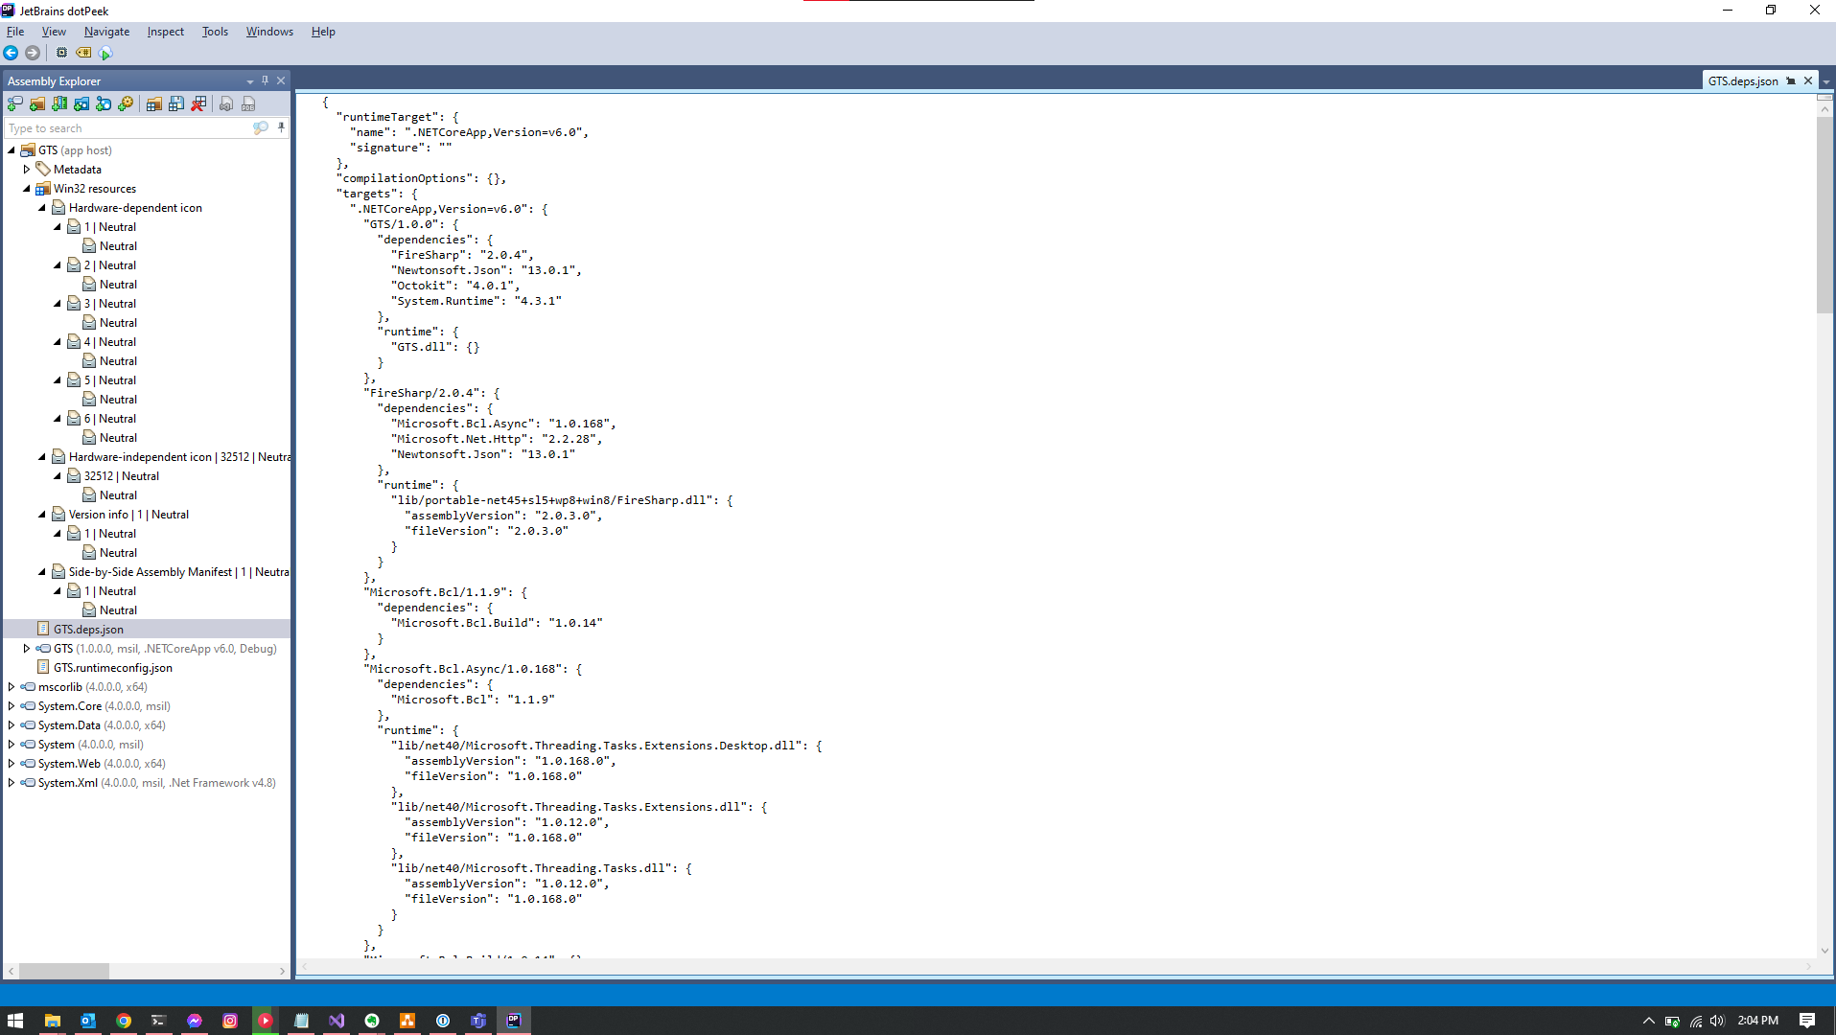
Task: Collapse the Win32 resources node
Action: (27, 189)
